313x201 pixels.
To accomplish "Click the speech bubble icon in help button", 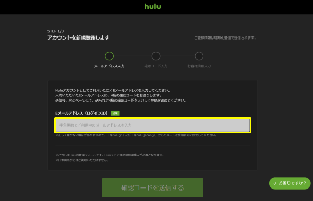I will click(x=274, y=183).
